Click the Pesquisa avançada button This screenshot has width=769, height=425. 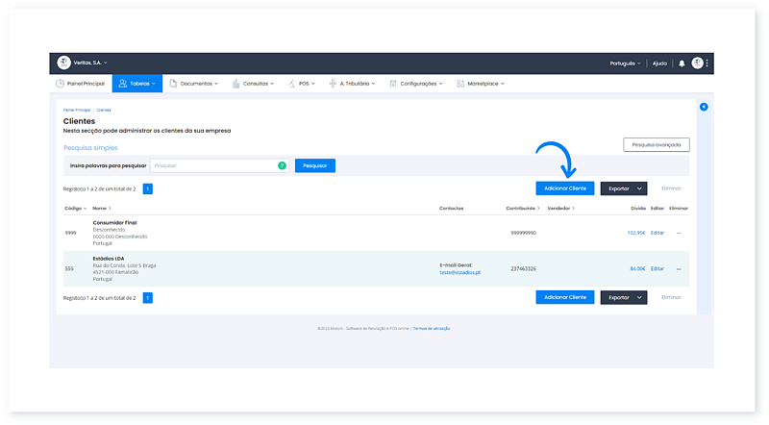pyautogui.click(x=656, y=144)
